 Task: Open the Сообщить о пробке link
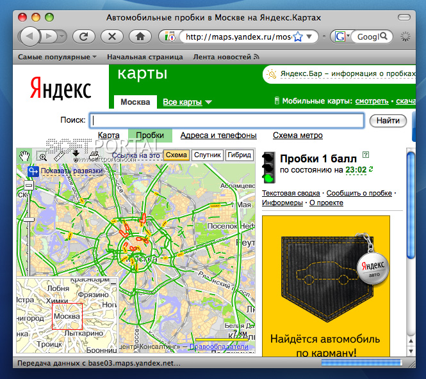point(359,193)
